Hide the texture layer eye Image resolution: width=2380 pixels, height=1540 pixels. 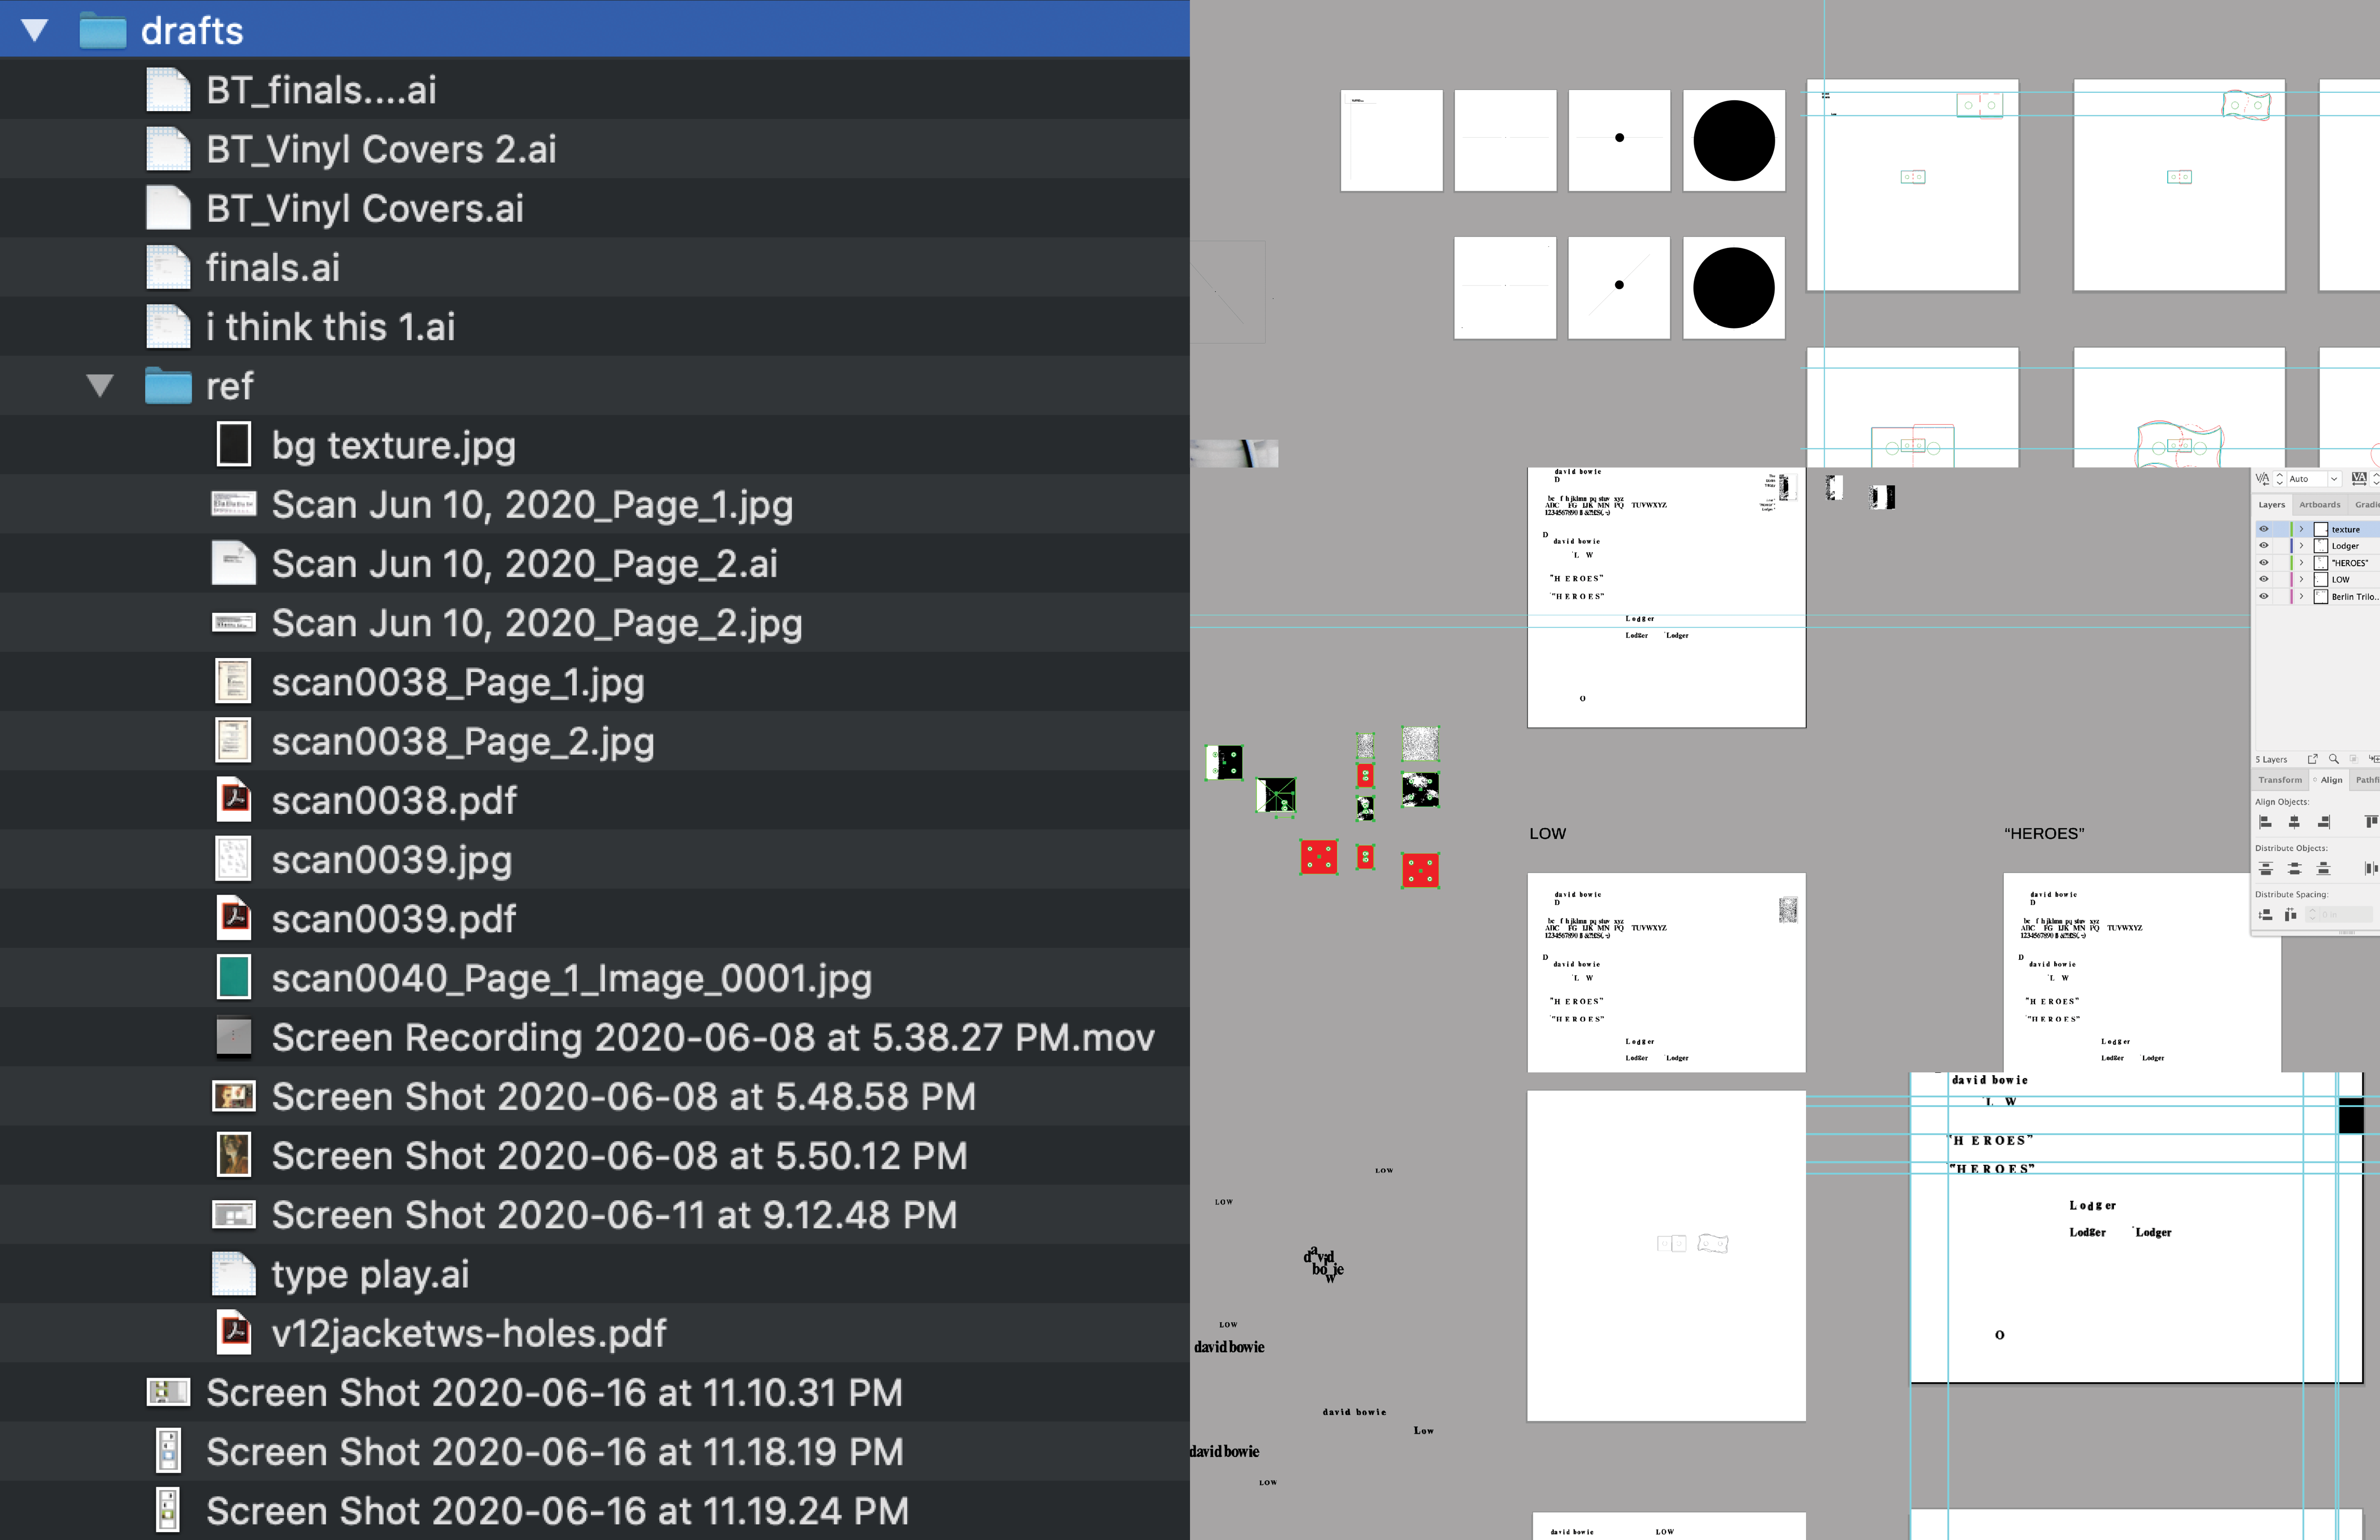(2264, 529)
